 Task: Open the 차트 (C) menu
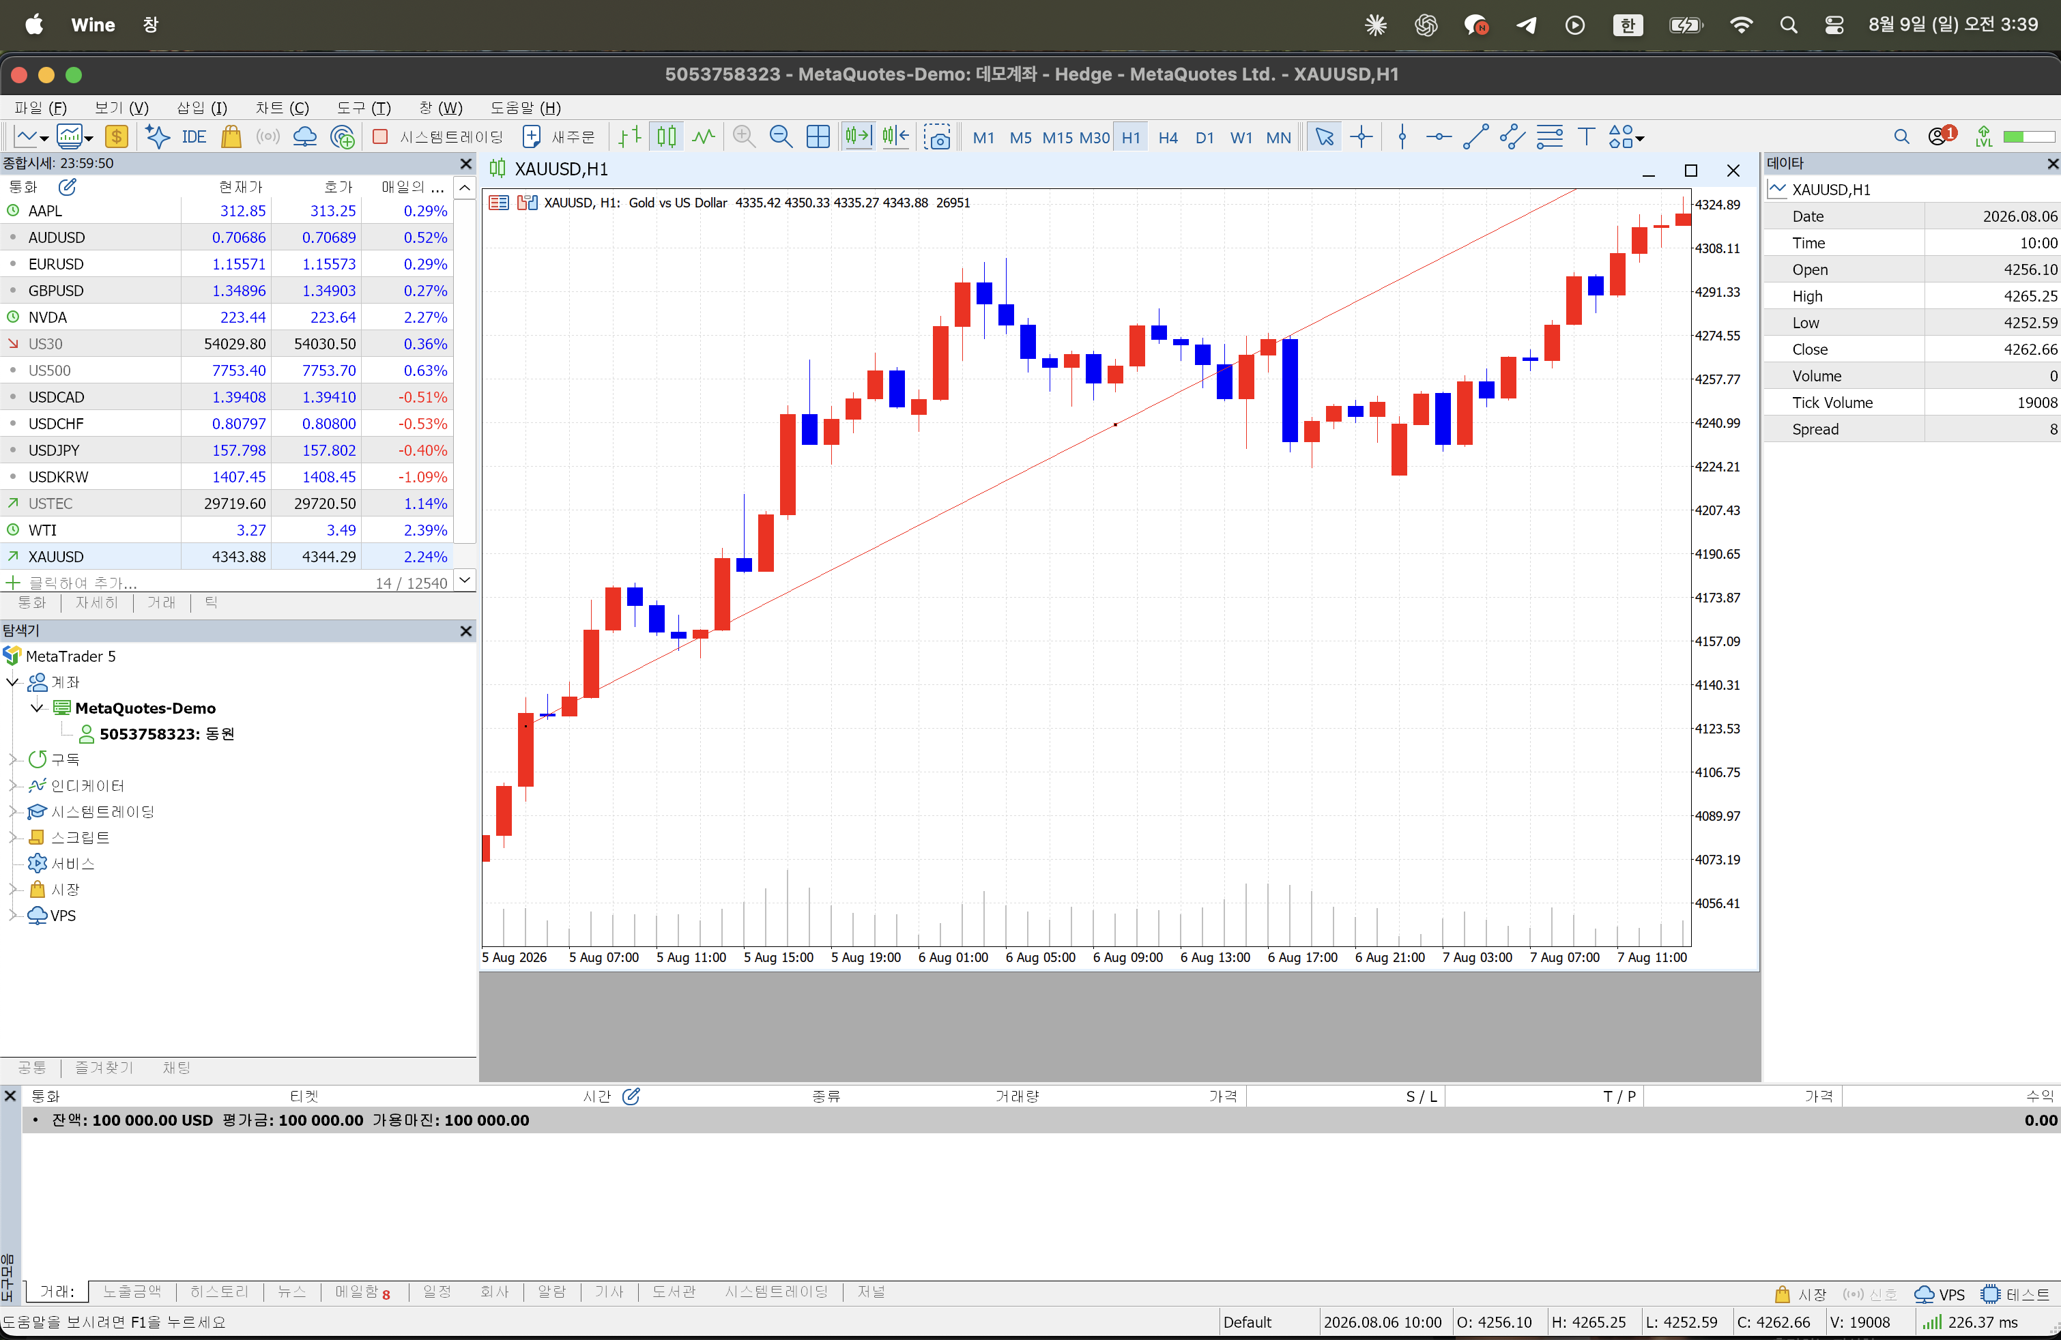tap(281, 107)
